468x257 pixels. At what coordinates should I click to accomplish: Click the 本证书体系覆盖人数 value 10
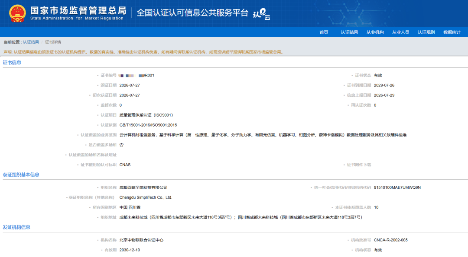pos(376,208)
